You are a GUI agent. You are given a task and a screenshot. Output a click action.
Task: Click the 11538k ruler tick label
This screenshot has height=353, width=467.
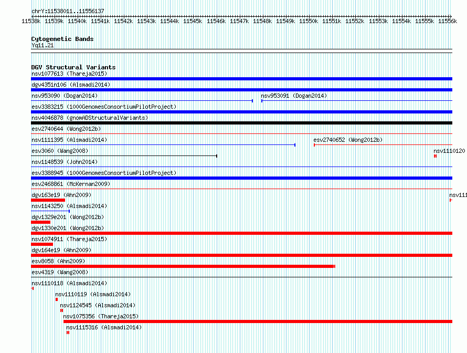[x=31, y=21]
